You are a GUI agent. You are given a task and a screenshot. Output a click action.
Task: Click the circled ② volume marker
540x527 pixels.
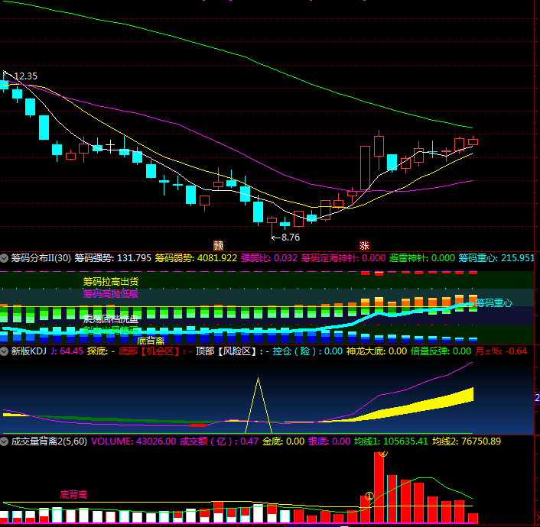tap(383, 454)
